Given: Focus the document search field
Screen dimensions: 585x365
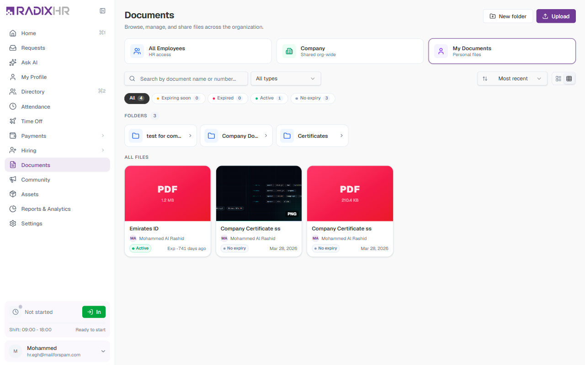Looking at the screenshot, I should pyautogui.click(x=186, y=78).
